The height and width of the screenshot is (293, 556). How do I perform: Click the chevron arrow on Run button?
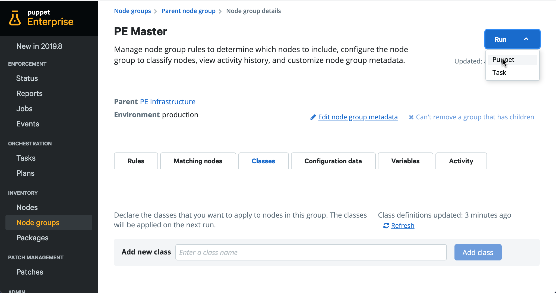point(526,39)
